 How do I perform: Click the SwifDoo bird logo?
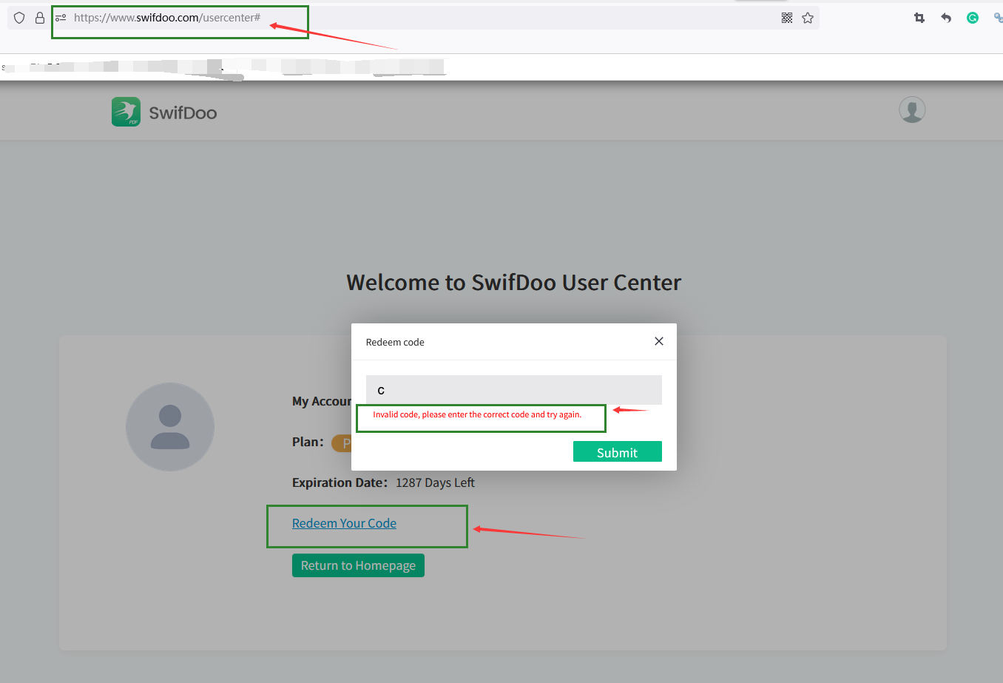126,112
